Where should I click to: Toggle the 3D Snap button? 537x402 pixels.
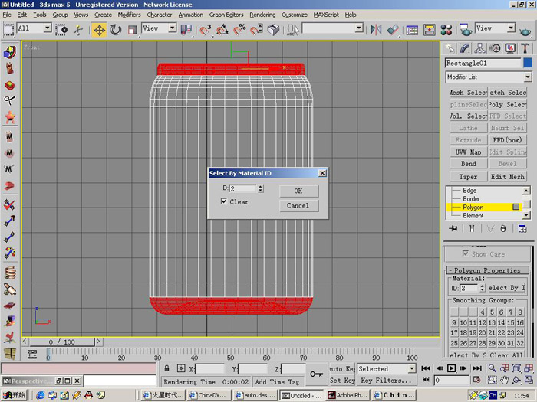[x=206, y=30]
